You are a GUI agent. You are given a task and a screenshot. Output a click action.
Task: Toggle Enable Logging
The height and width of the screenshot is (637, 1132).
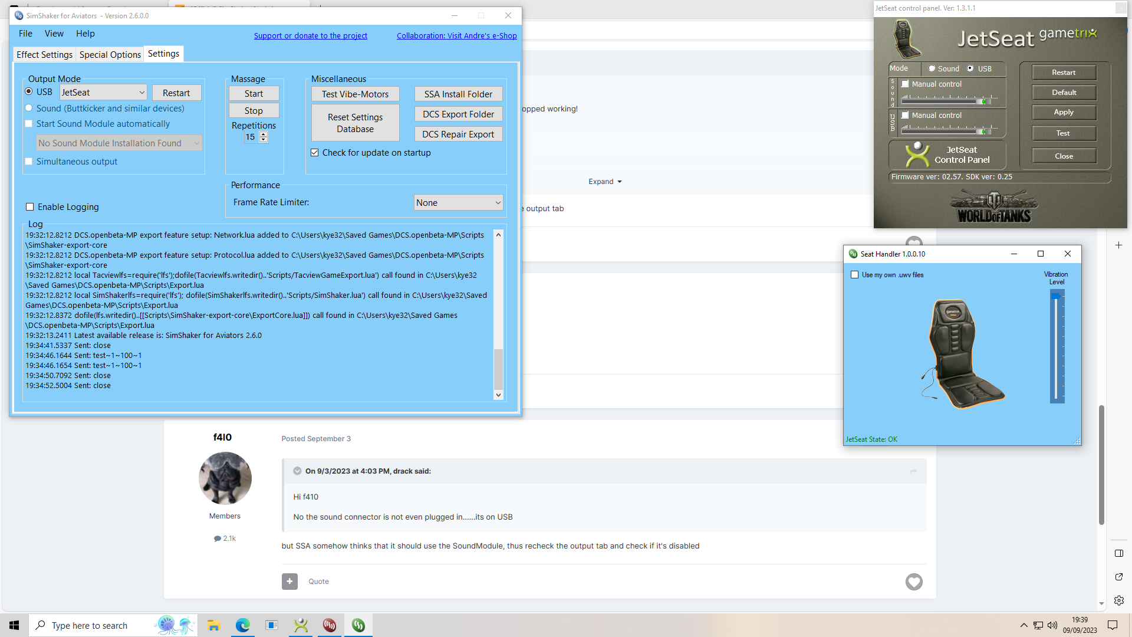click(29, 207)
